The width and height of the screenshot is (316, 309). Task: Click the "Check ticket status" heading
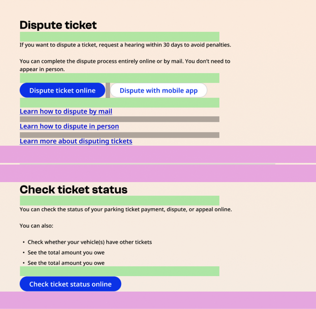(73, 190)
